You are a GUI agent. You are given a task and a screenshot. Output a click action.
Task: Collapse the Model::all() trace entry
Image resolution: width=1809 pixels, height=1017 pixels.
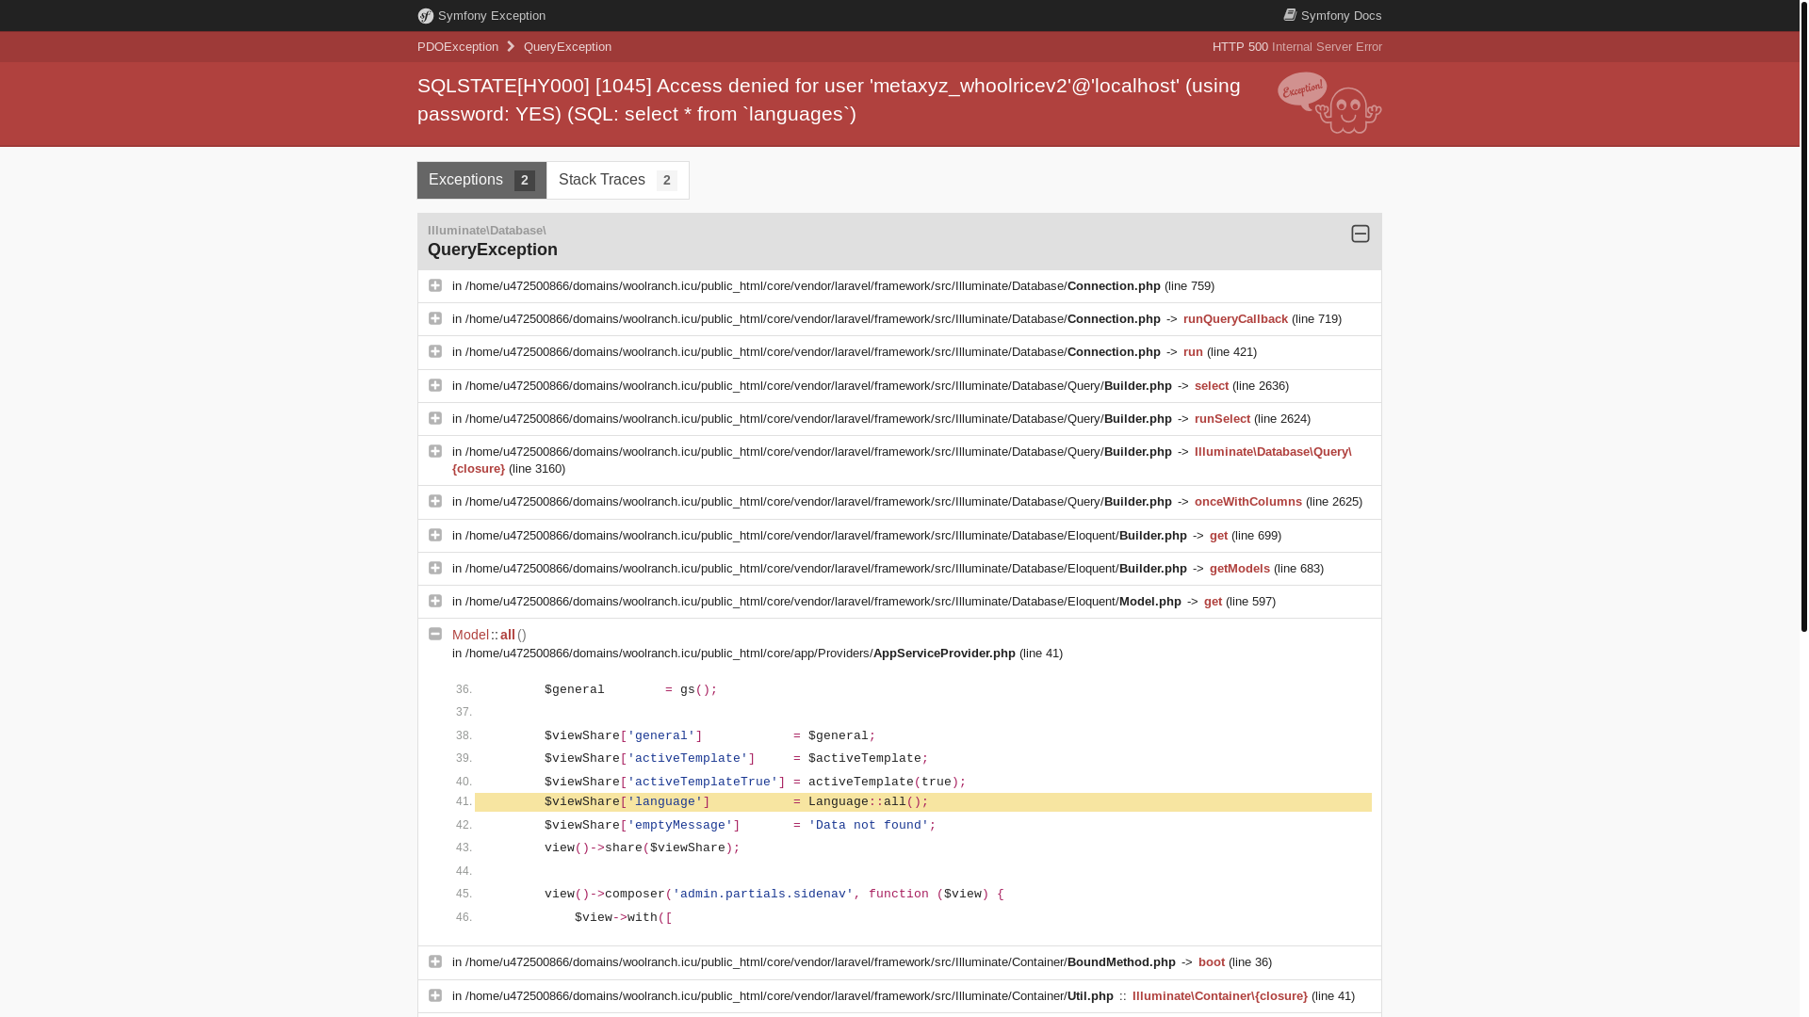click(x=435, y=634)
